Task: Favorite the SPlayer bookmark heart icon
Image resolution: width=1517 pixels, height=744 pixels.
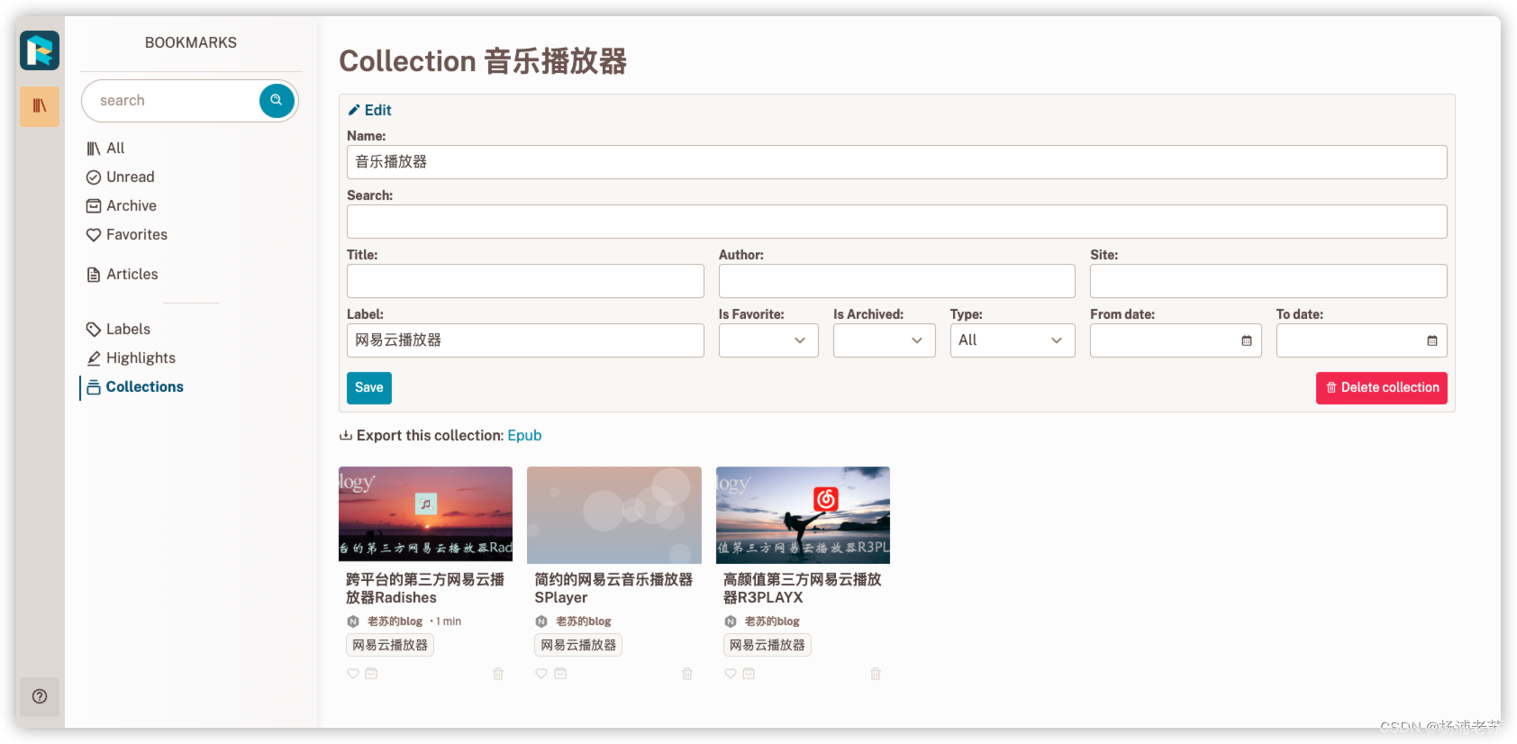Action: click(x=541, y=674)
